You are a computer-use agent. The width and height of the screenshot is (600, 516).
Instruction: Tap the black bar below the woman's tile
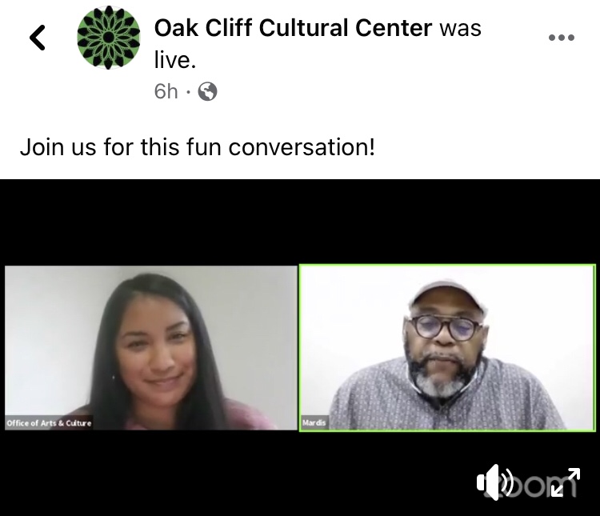point(151,473)
